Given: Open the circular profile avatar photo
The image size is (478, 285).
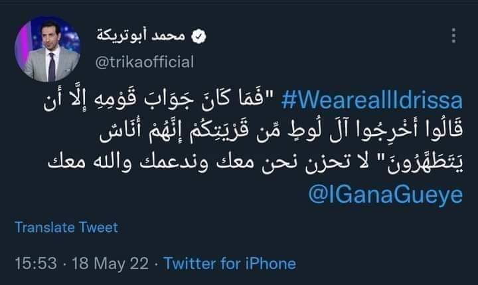Looking at the screenshot, I should point(47,48).
